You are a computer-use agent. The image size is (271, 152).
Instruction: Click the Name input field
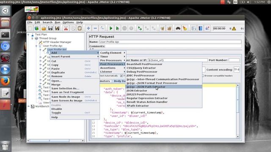coord(170,42)
